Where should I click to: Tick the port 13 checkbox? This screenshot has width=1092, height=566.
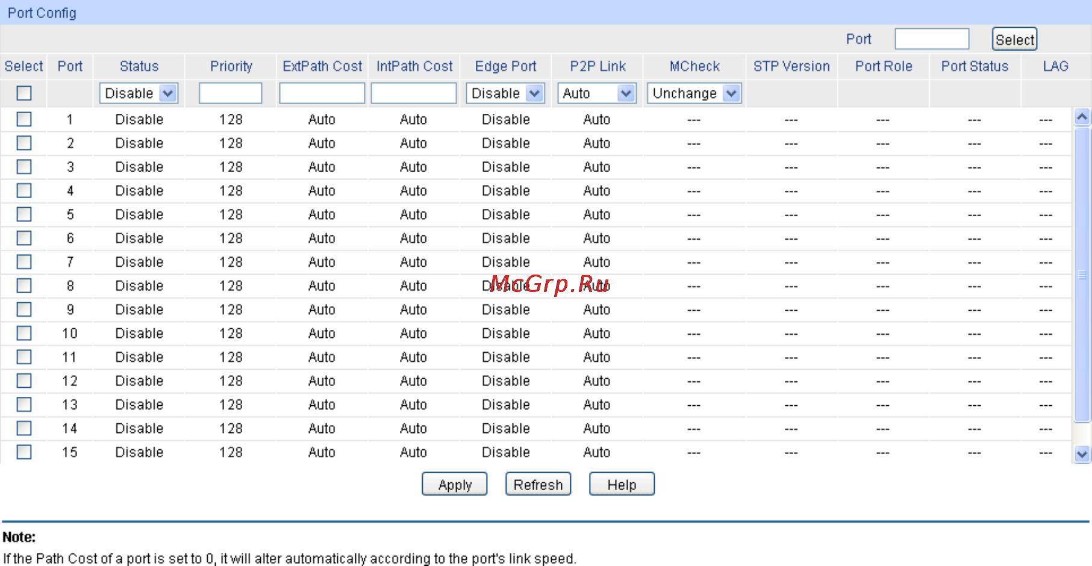pos(24,405)
